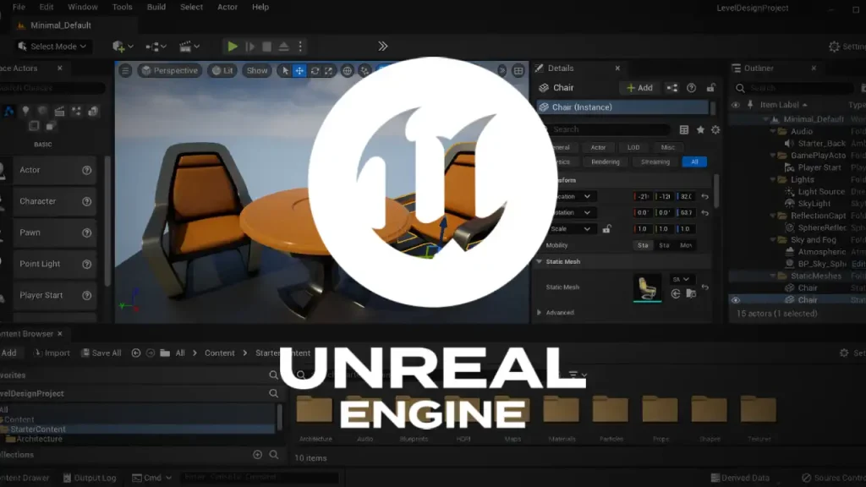The image size is (866, 487).
Task: Open the Window menu
Action: [x=82, y=7]
